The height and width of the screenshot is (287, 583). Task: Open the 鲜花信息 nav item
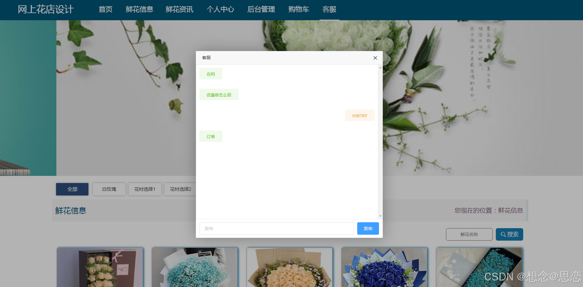coord(140,9)
